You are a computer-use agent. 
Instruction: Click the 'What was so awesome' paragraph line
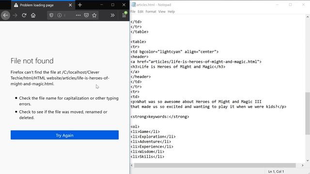pos(196,101)
